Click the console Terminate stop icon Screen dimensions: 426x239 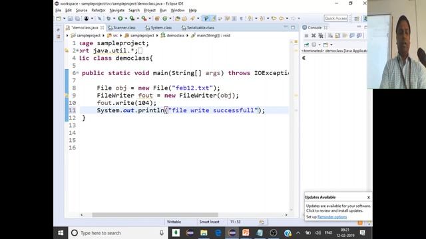click(x=306, y=35)
